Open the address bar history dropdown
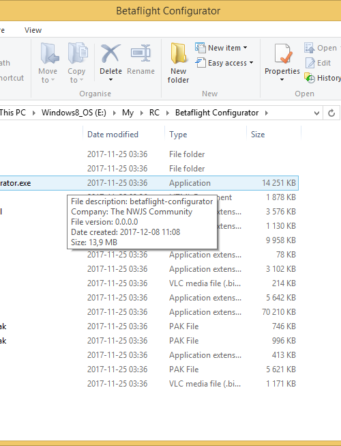Screen dimensions: 341x446 pos(316,113)
